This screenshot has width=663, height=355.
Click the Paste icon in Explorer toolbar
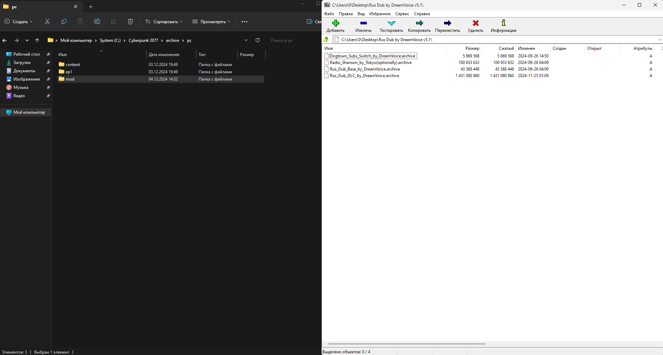(x=81, y=21)
